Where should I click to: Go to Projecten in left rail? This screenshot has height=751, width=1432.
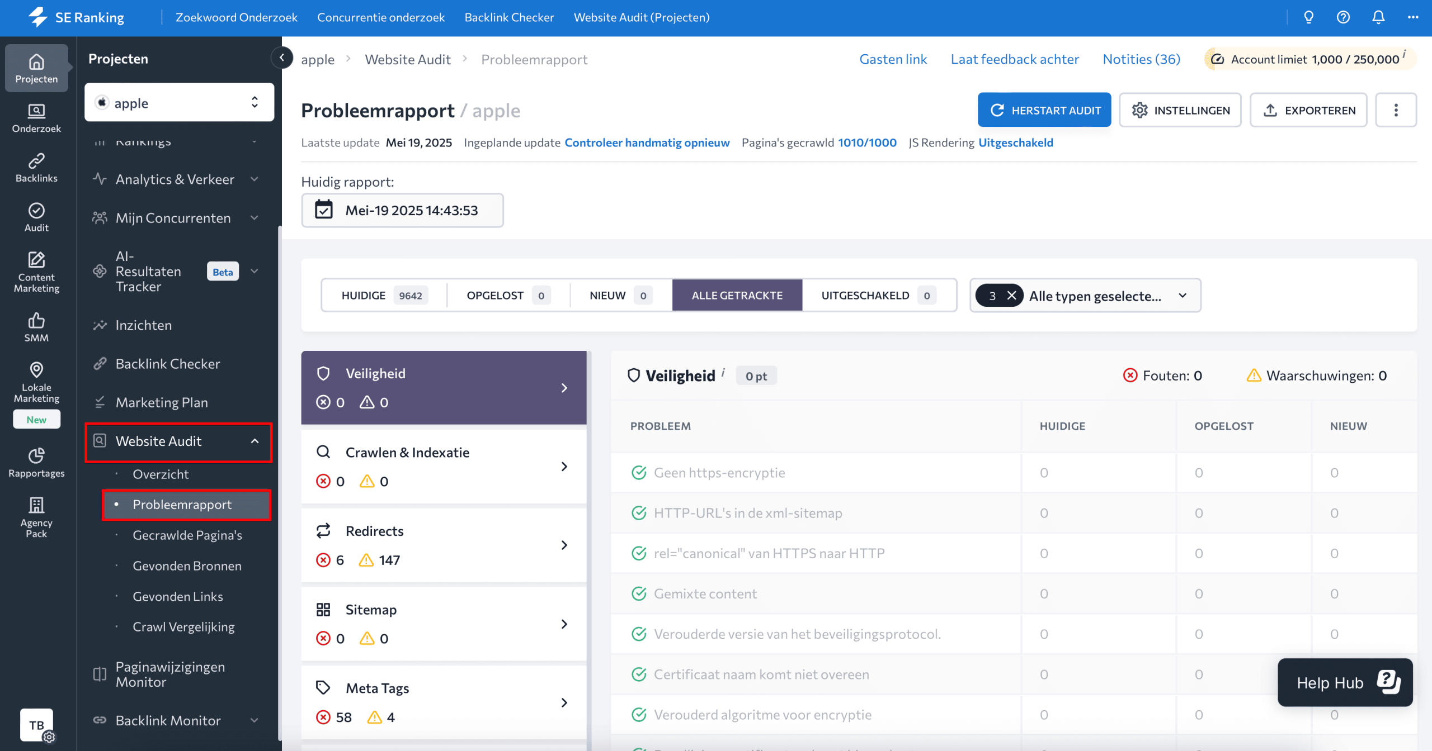coord(36,68)
